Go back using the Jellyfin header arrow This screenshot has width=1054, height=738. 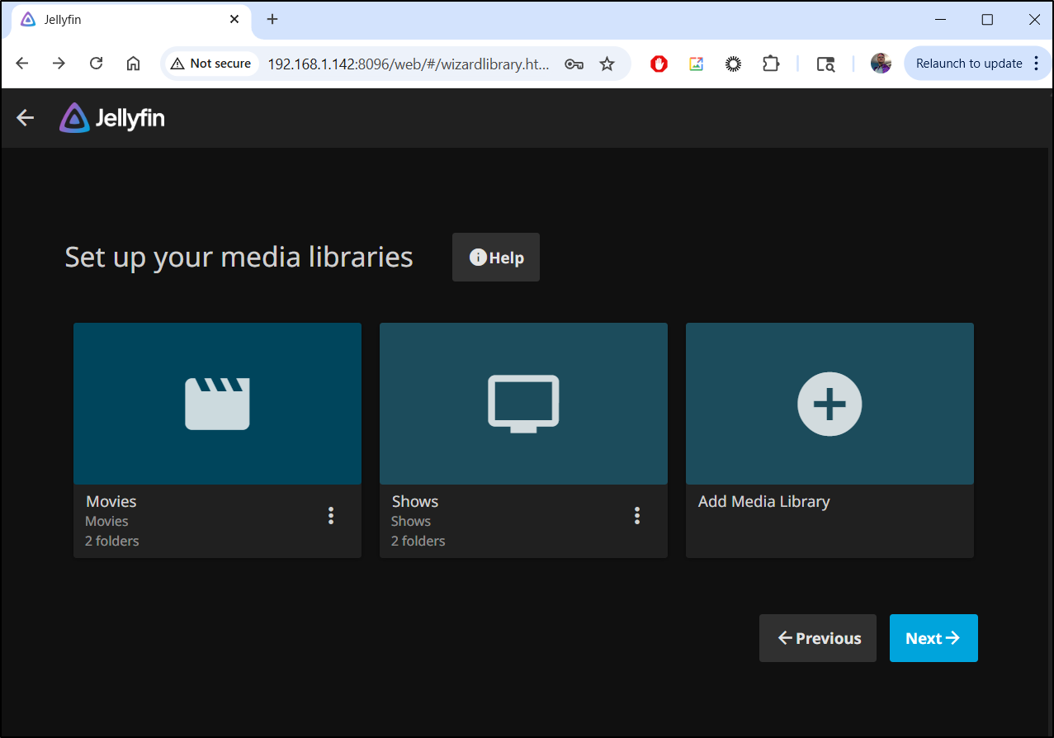coord(26,118)
